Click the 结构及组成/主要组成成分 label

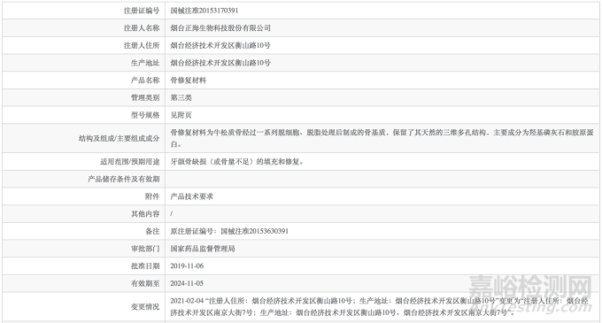point(119,138)
